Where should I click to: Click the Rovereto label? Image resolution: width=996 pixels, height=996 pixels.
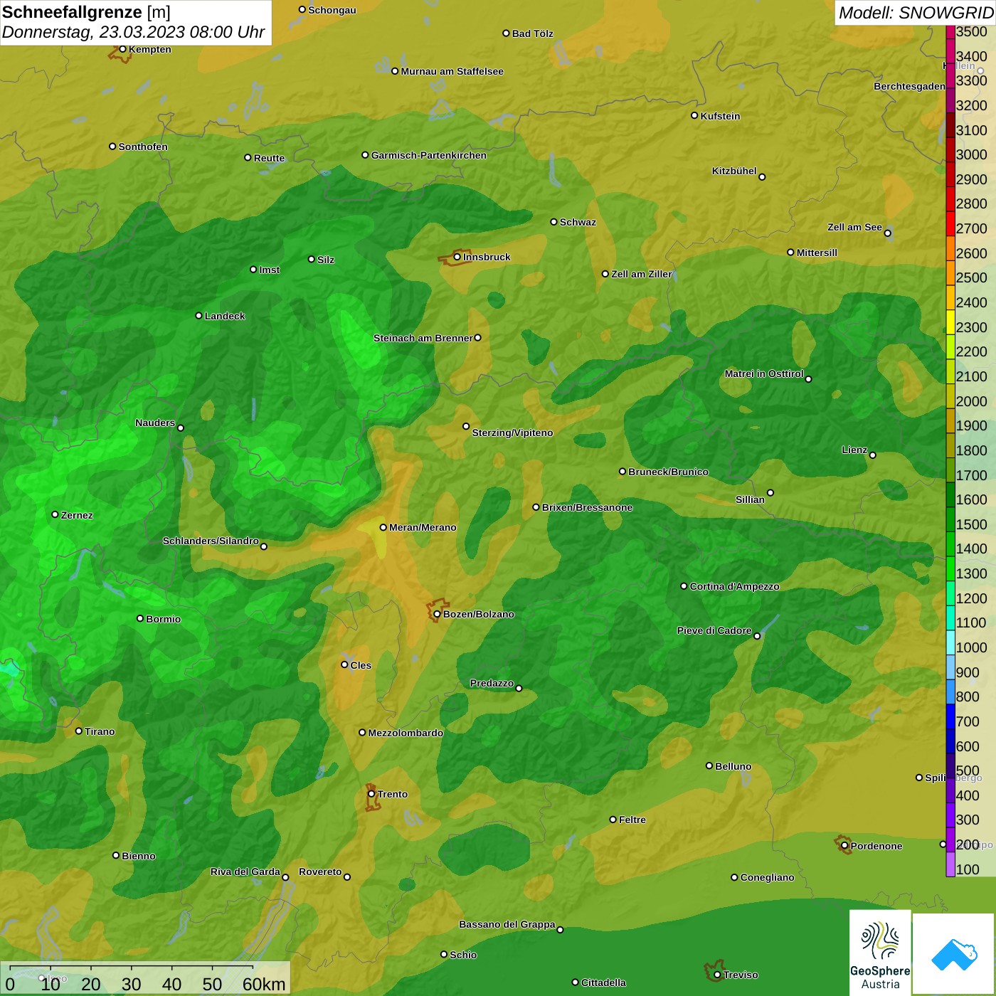click(320, 871)
